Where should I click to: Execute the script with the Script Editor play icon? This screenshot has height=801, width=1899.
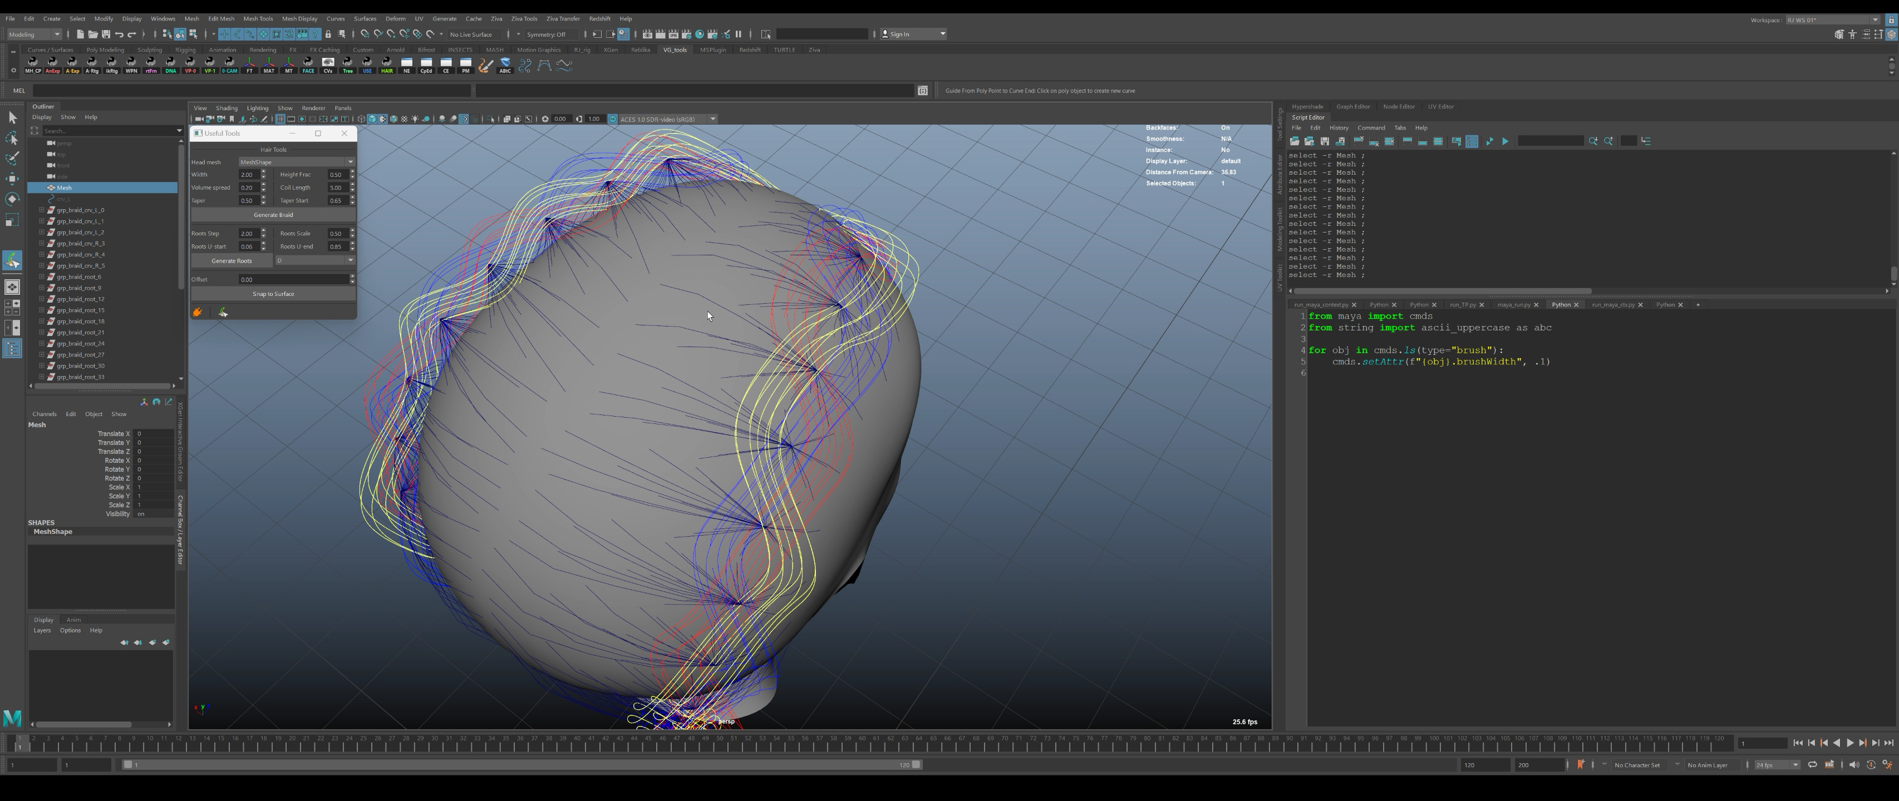click(x=1504, y=141)
